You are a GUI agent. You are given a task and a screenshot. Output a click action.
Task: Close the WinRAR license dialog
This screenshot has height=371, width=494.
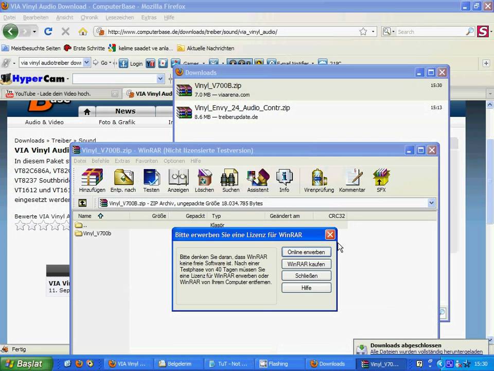pyautogui.click(x=330, y=234)
